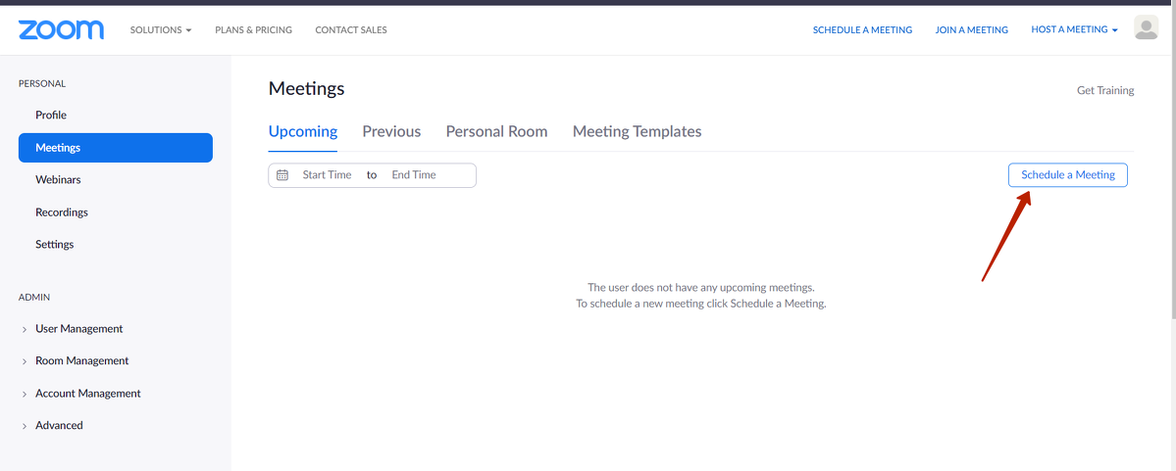Image resolution: width=1176 pixels, height=471 pixels.
Task: Expand Account Management section
Action: tap(87, 394)
